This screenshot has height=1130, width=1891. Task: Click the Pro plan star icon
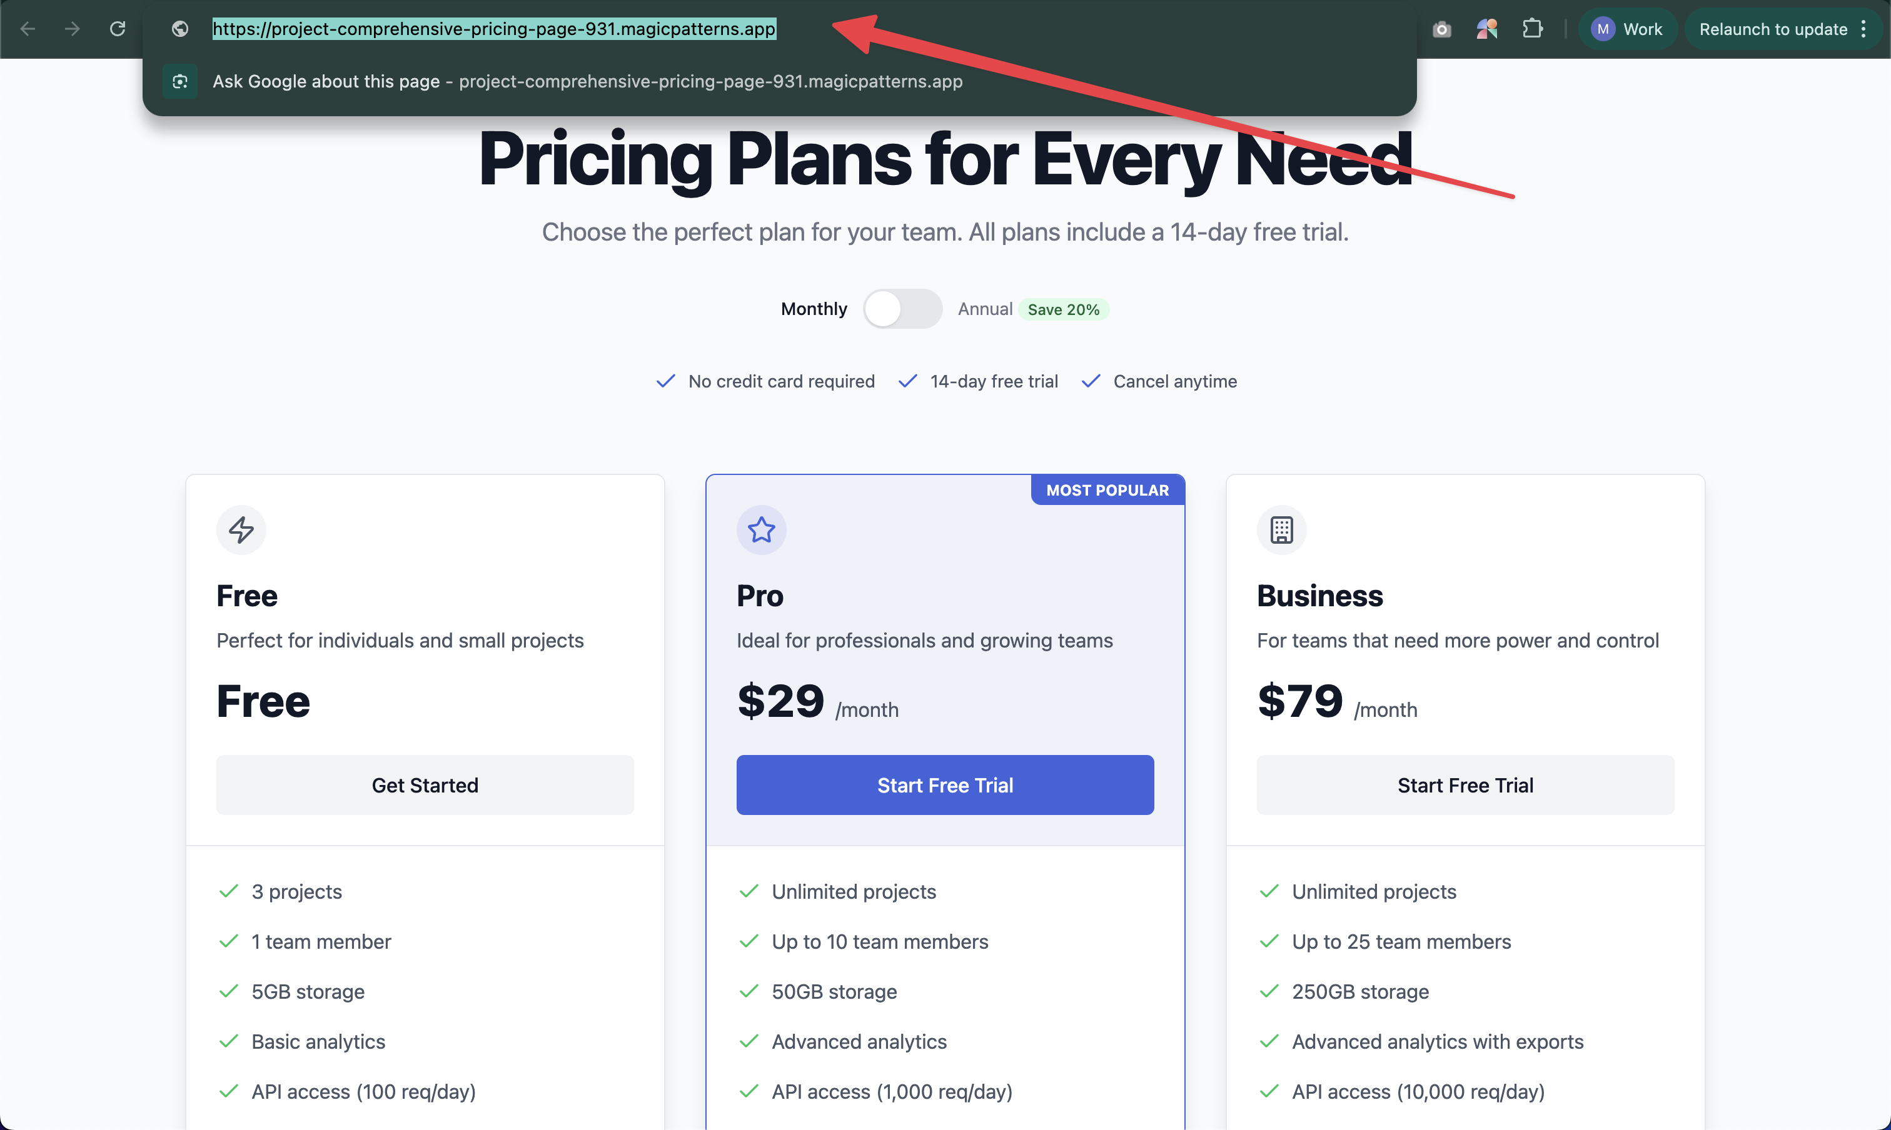[761, 530]
